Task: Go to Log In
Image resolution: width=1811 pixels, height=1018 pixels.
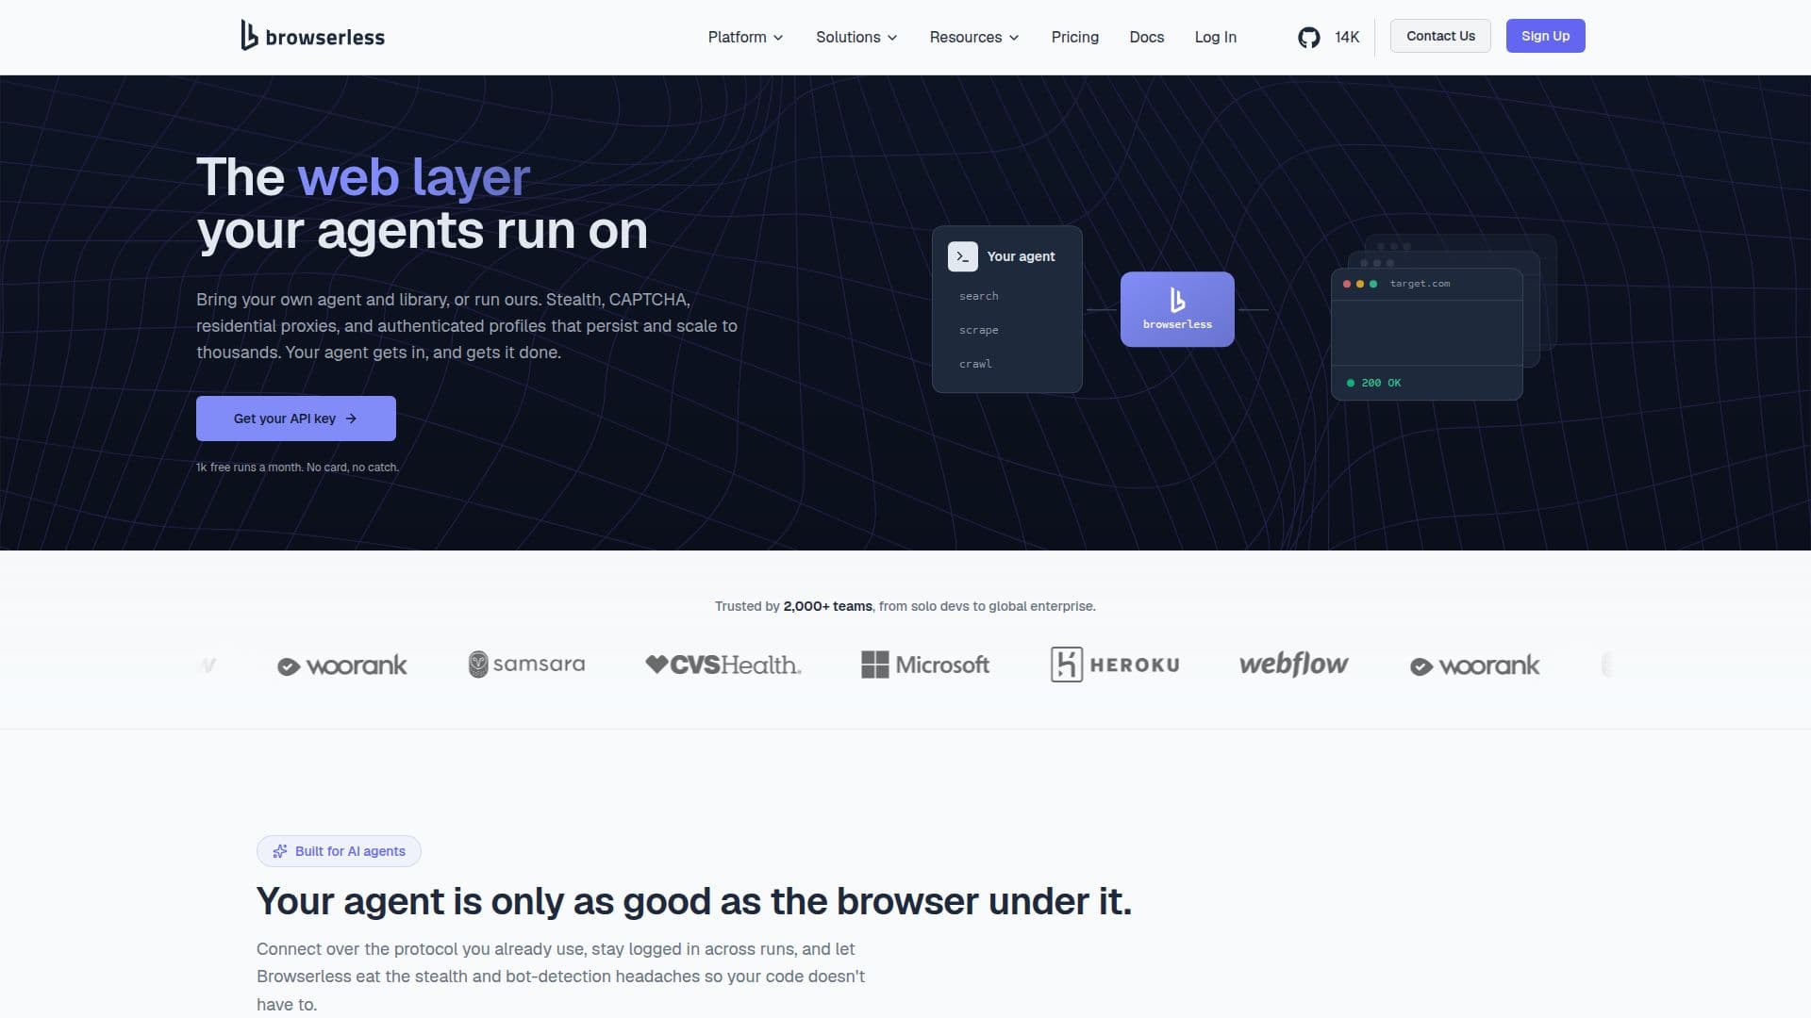Action: (1215, 37)
